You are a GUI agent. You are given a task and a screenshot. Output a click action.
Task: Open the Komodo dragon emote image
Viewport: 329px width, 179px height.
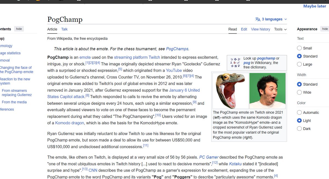point(231,91)
